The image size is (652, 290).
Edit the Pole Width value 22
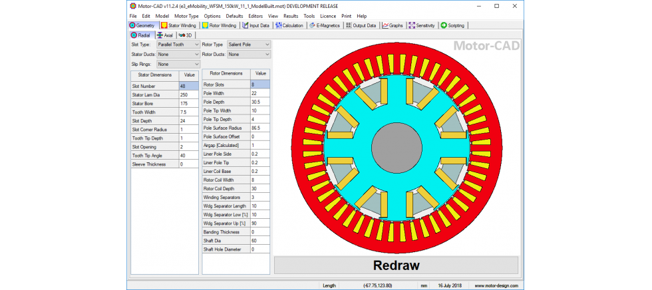point(260,93)
